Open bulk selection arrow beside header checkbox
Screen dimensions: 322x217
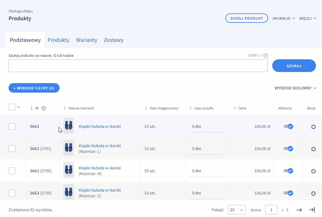coord(18,107)
